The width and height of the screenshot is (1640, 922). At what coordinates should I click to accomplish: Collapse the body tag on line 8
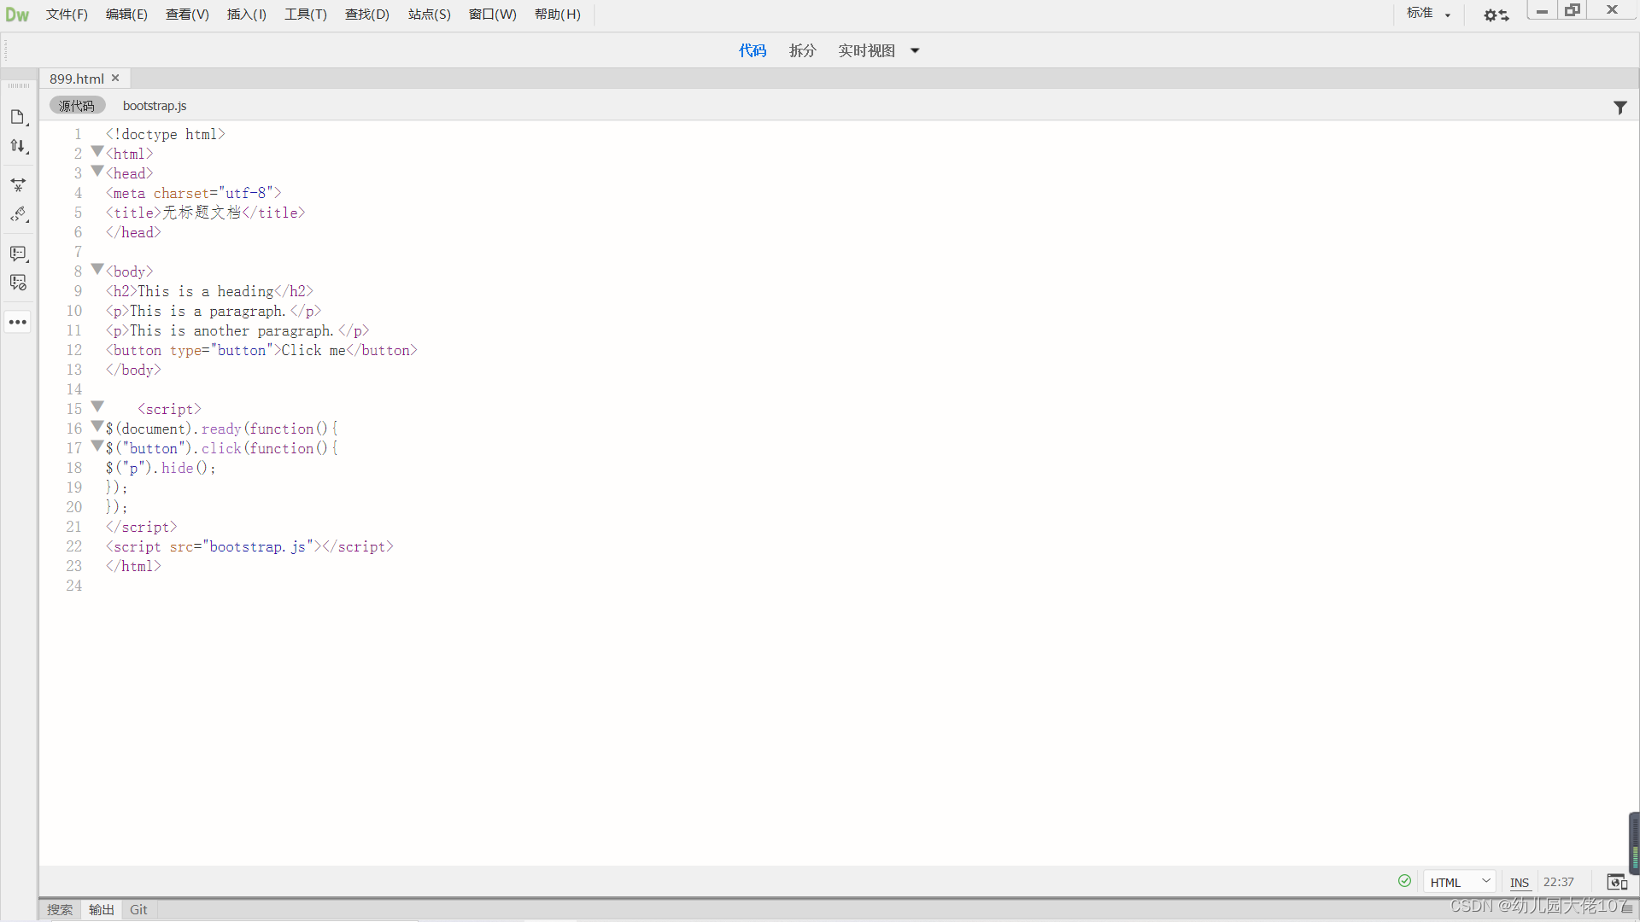coord(97,270)
